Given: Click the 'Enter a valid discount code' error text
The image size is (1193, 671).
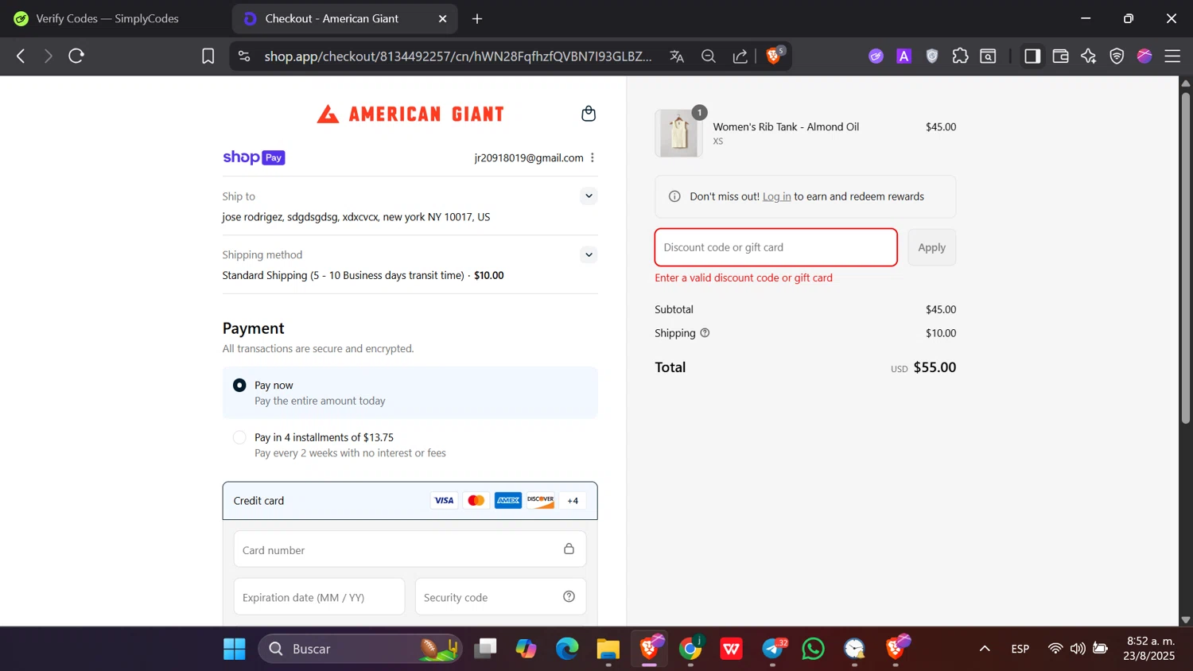Looking at the screenshot, I should coord(744,277).
